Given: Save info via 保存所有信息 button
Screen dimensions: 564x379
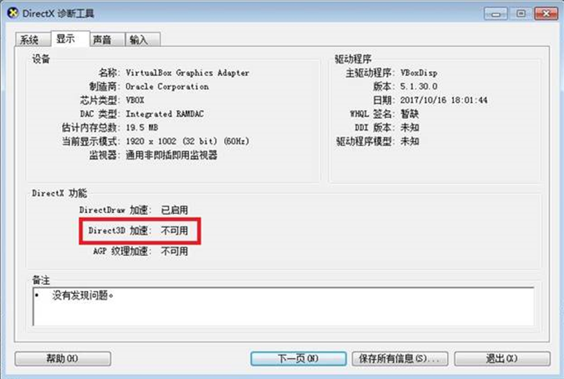Looking at the screenshot, I should [400, 358].
